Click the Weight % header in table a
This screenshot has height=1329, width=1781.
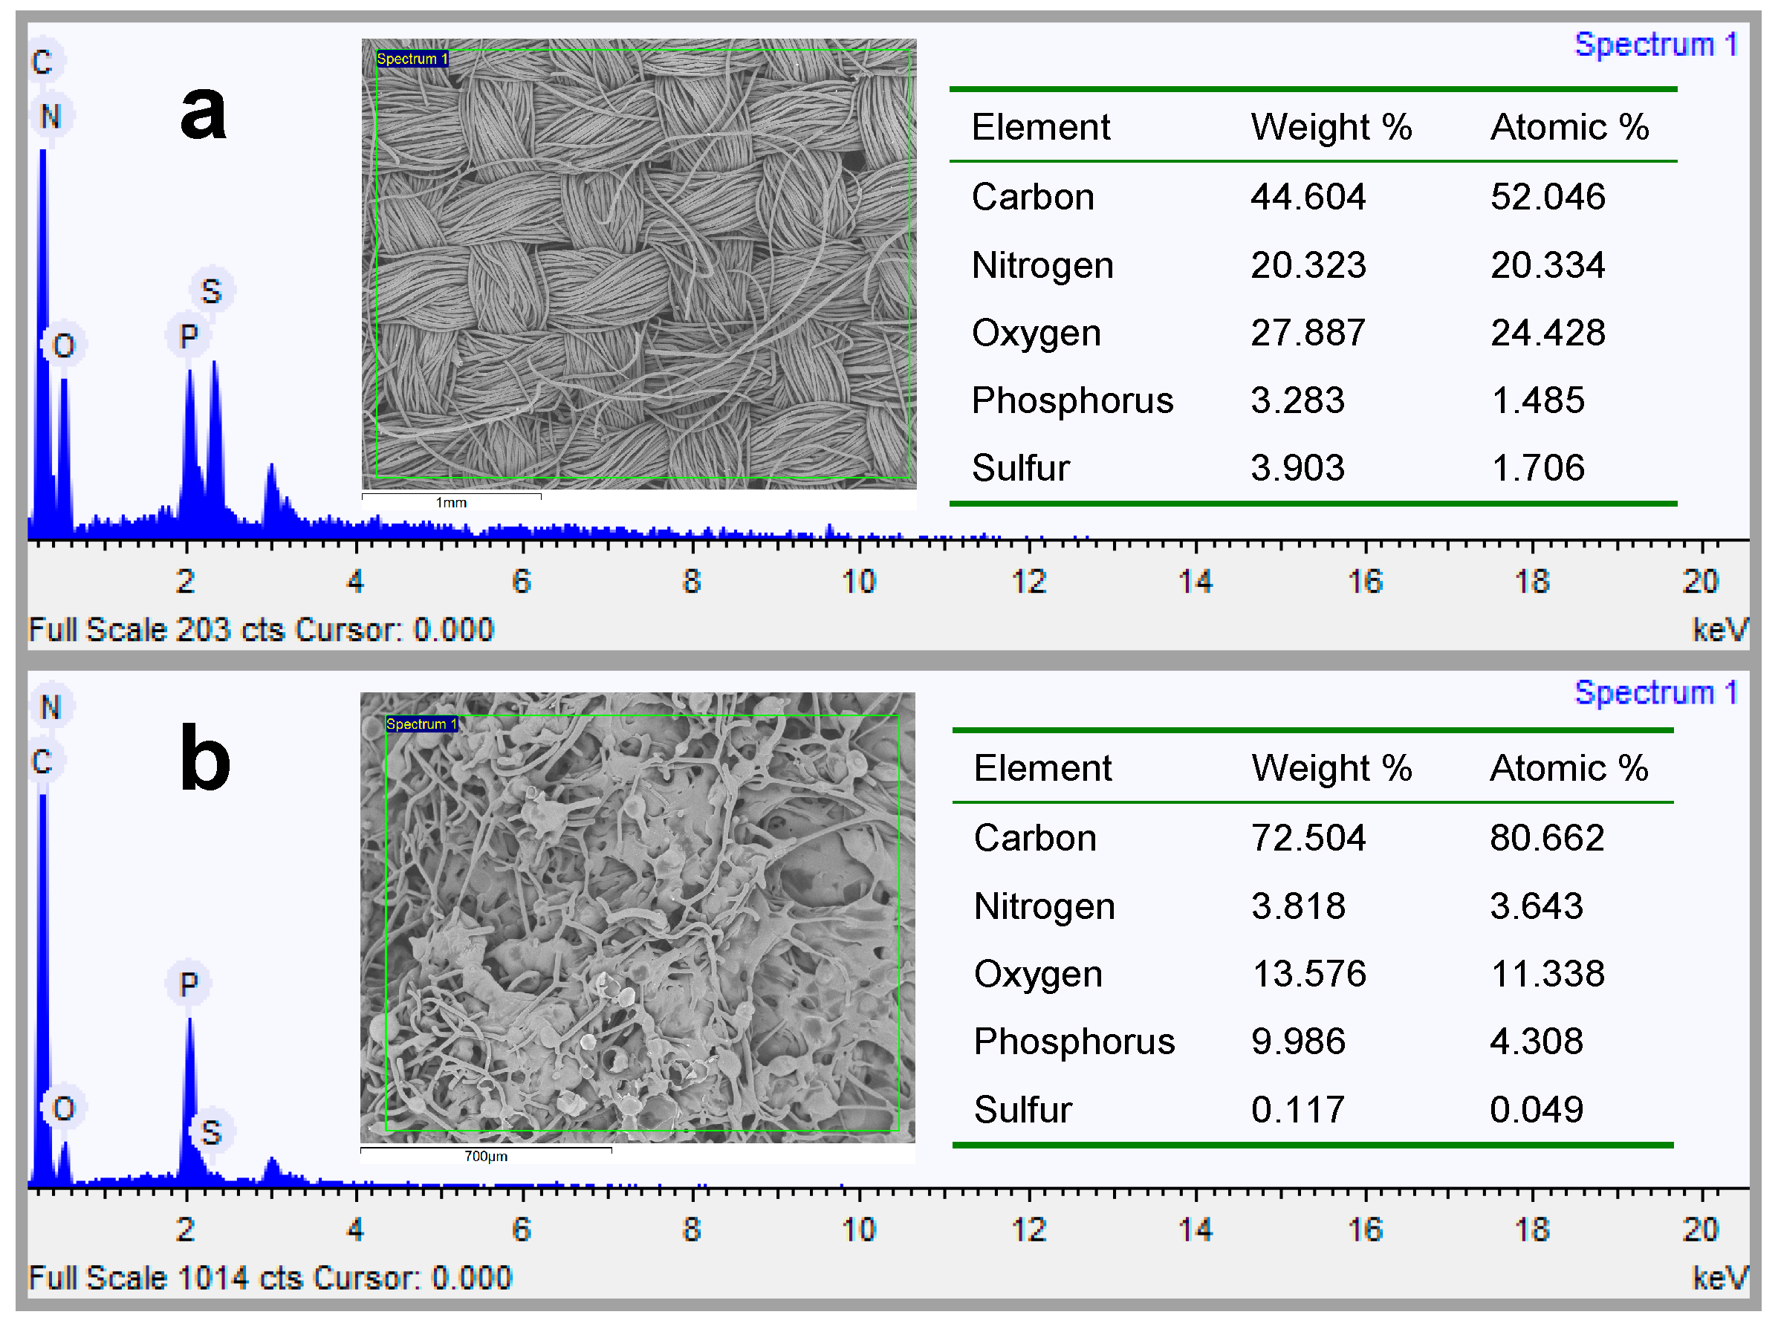(x=1331, y=127)
